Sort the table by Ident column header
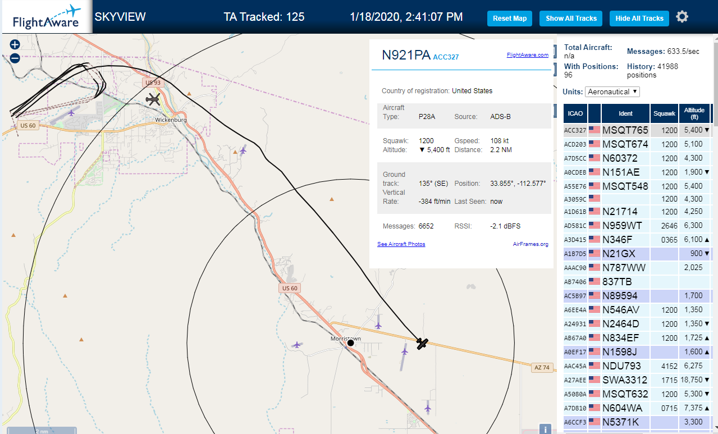Viewport: 718px width, 434px height. tap(625, 113)
